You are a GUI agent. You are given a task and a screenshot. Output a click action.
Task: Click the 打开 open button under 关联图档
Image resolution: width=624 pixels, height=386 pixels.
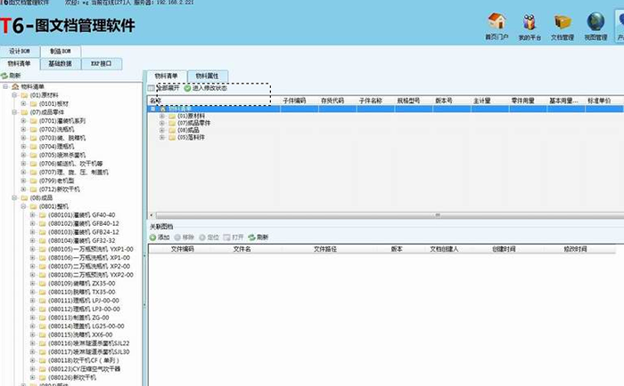(x=234, y=237)
